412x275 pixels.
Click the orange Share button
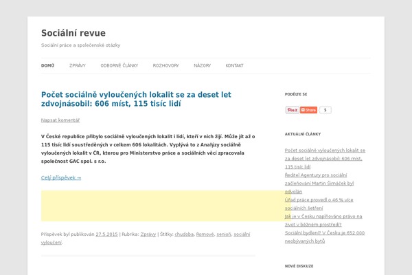coord(308,110)
